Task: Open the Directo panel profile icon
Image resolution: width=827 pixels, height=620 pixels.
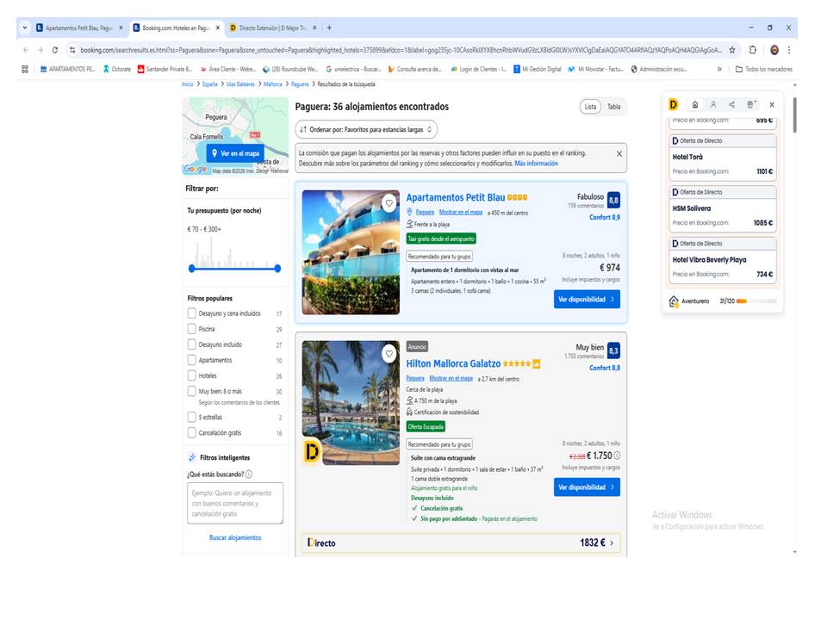Action: (713, 104)
